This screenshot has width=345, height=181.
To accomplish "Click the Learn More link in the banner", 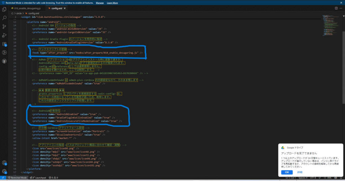I will click(x=112, y=3).
